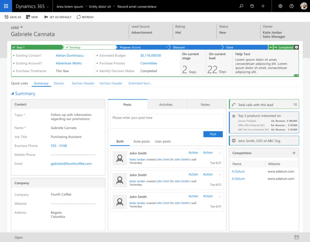Open Adventure Works account link
This screenshot has height=242, width=310.
point(69,63)
